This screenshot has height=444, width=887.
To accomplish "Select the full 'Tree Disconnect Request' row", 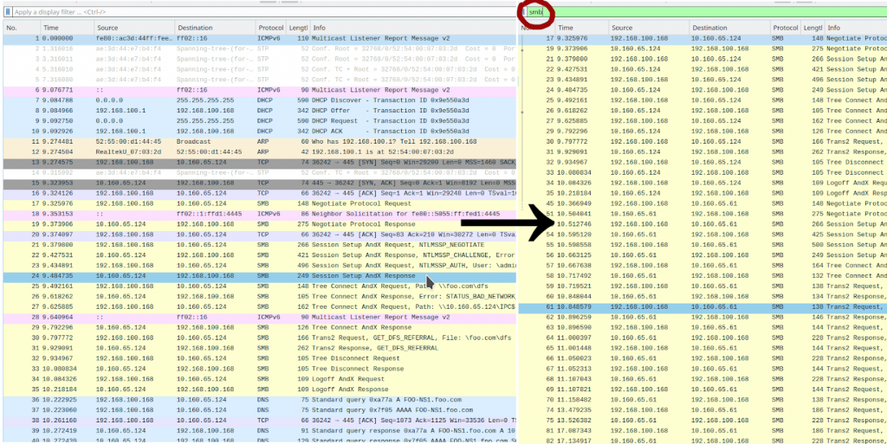I will click(x=260, y=358).
